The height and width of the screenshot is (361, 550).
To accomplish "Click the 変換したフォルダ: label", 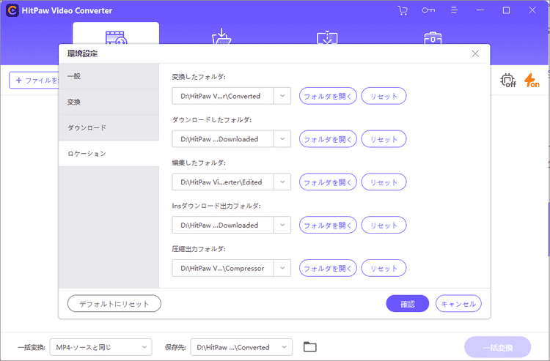I will tap(199, 77).
